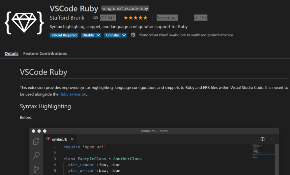The width and height of the screenshot is (290, 175).
Task: Click the cloud download install count icon
Action: [x=96, y=18]
